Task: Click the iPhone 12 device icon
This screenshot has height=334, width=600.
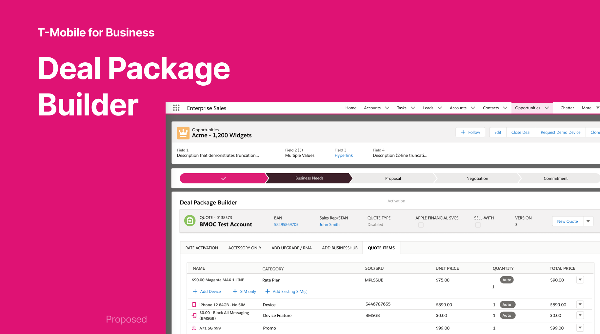Action: tap(194, 305)
